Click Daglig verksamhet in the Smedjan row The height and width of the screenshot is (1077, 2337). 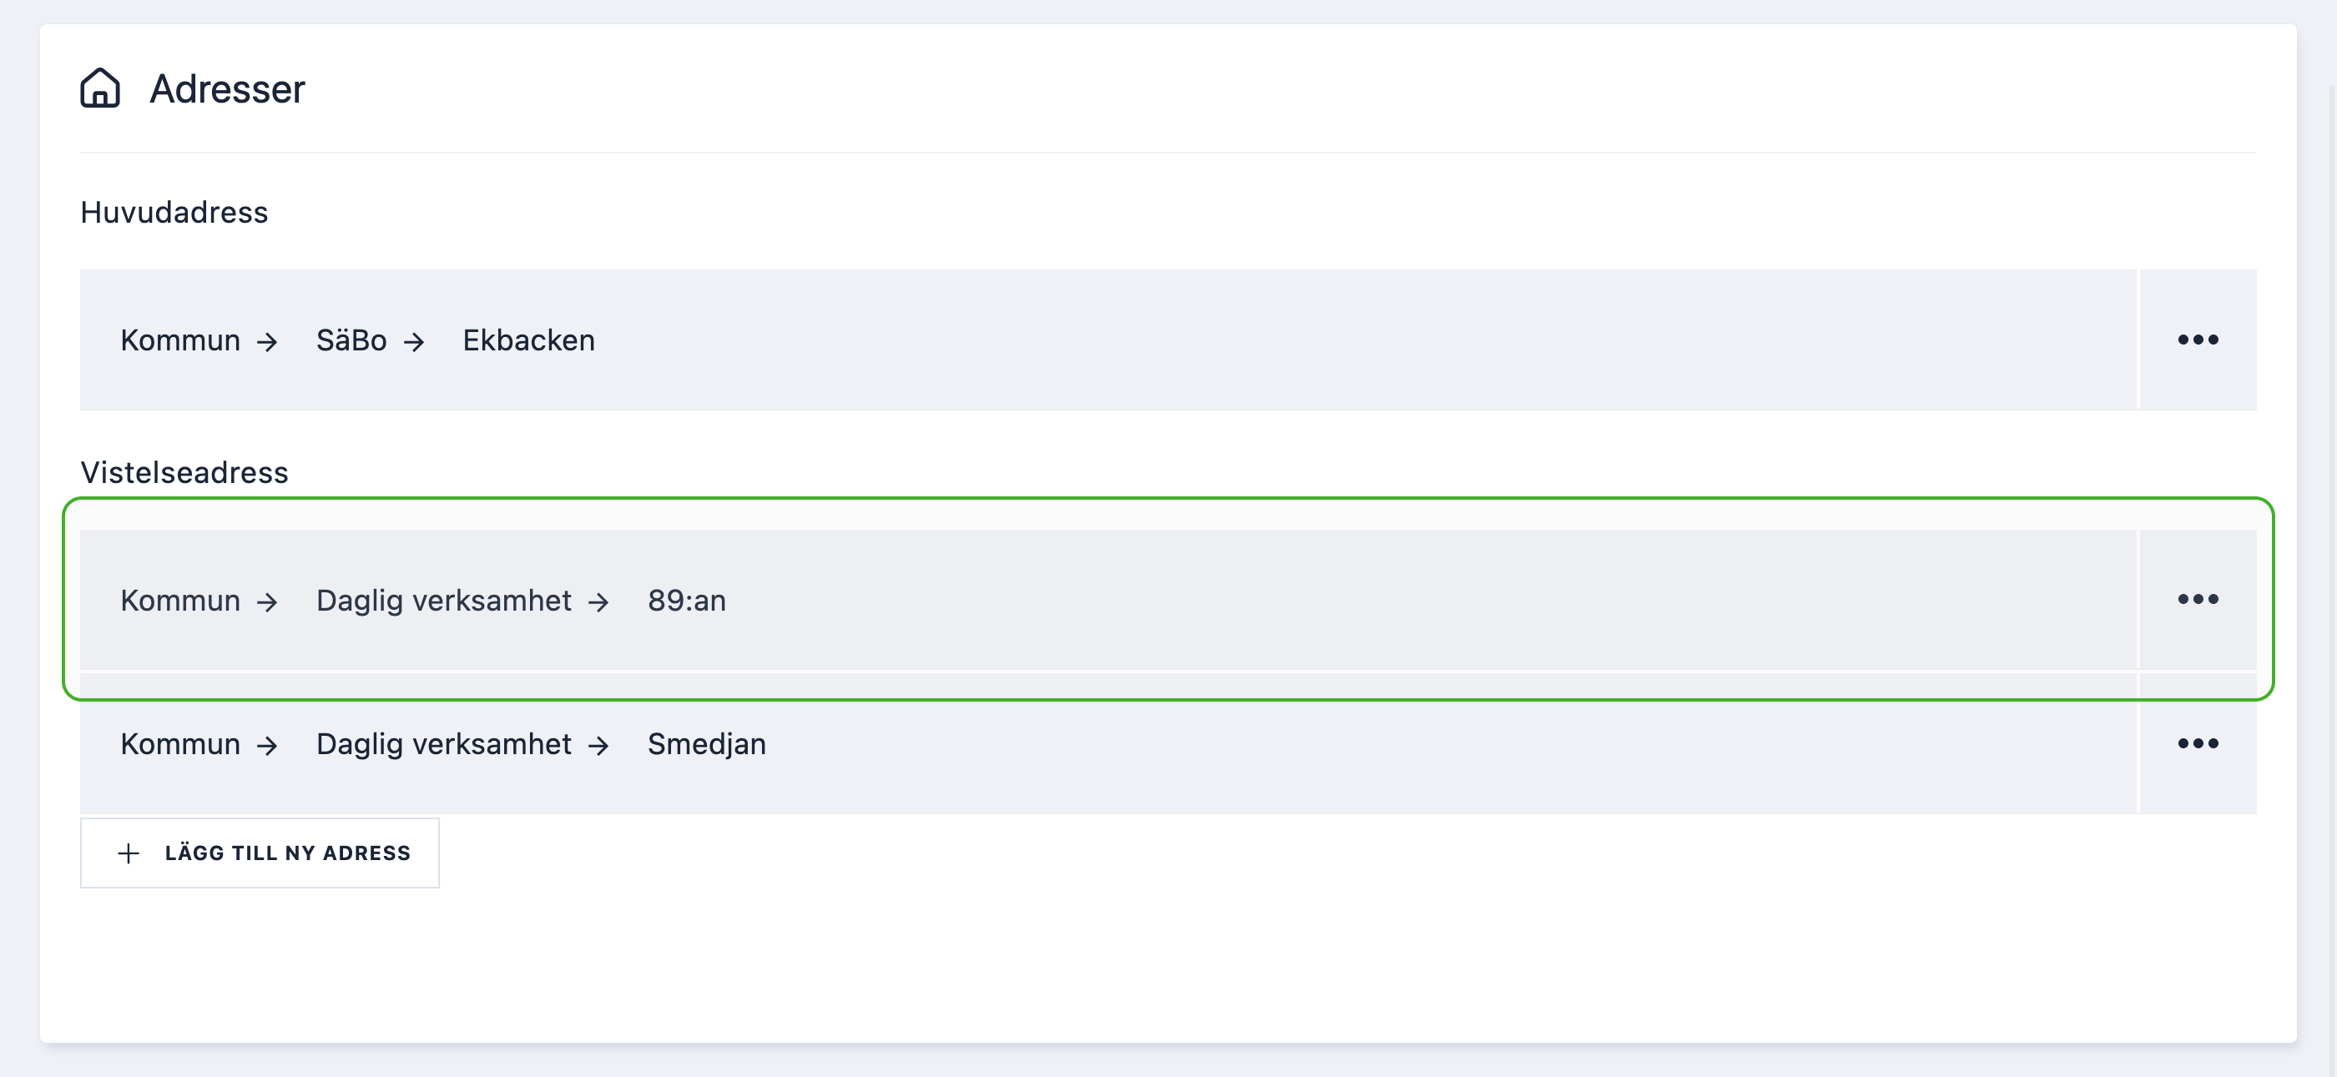click(444, 743)
